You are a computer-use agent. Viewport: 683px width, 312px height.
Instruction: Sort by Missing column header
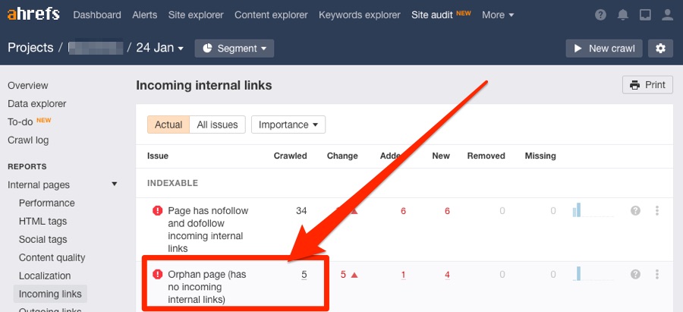click(540, 156)
